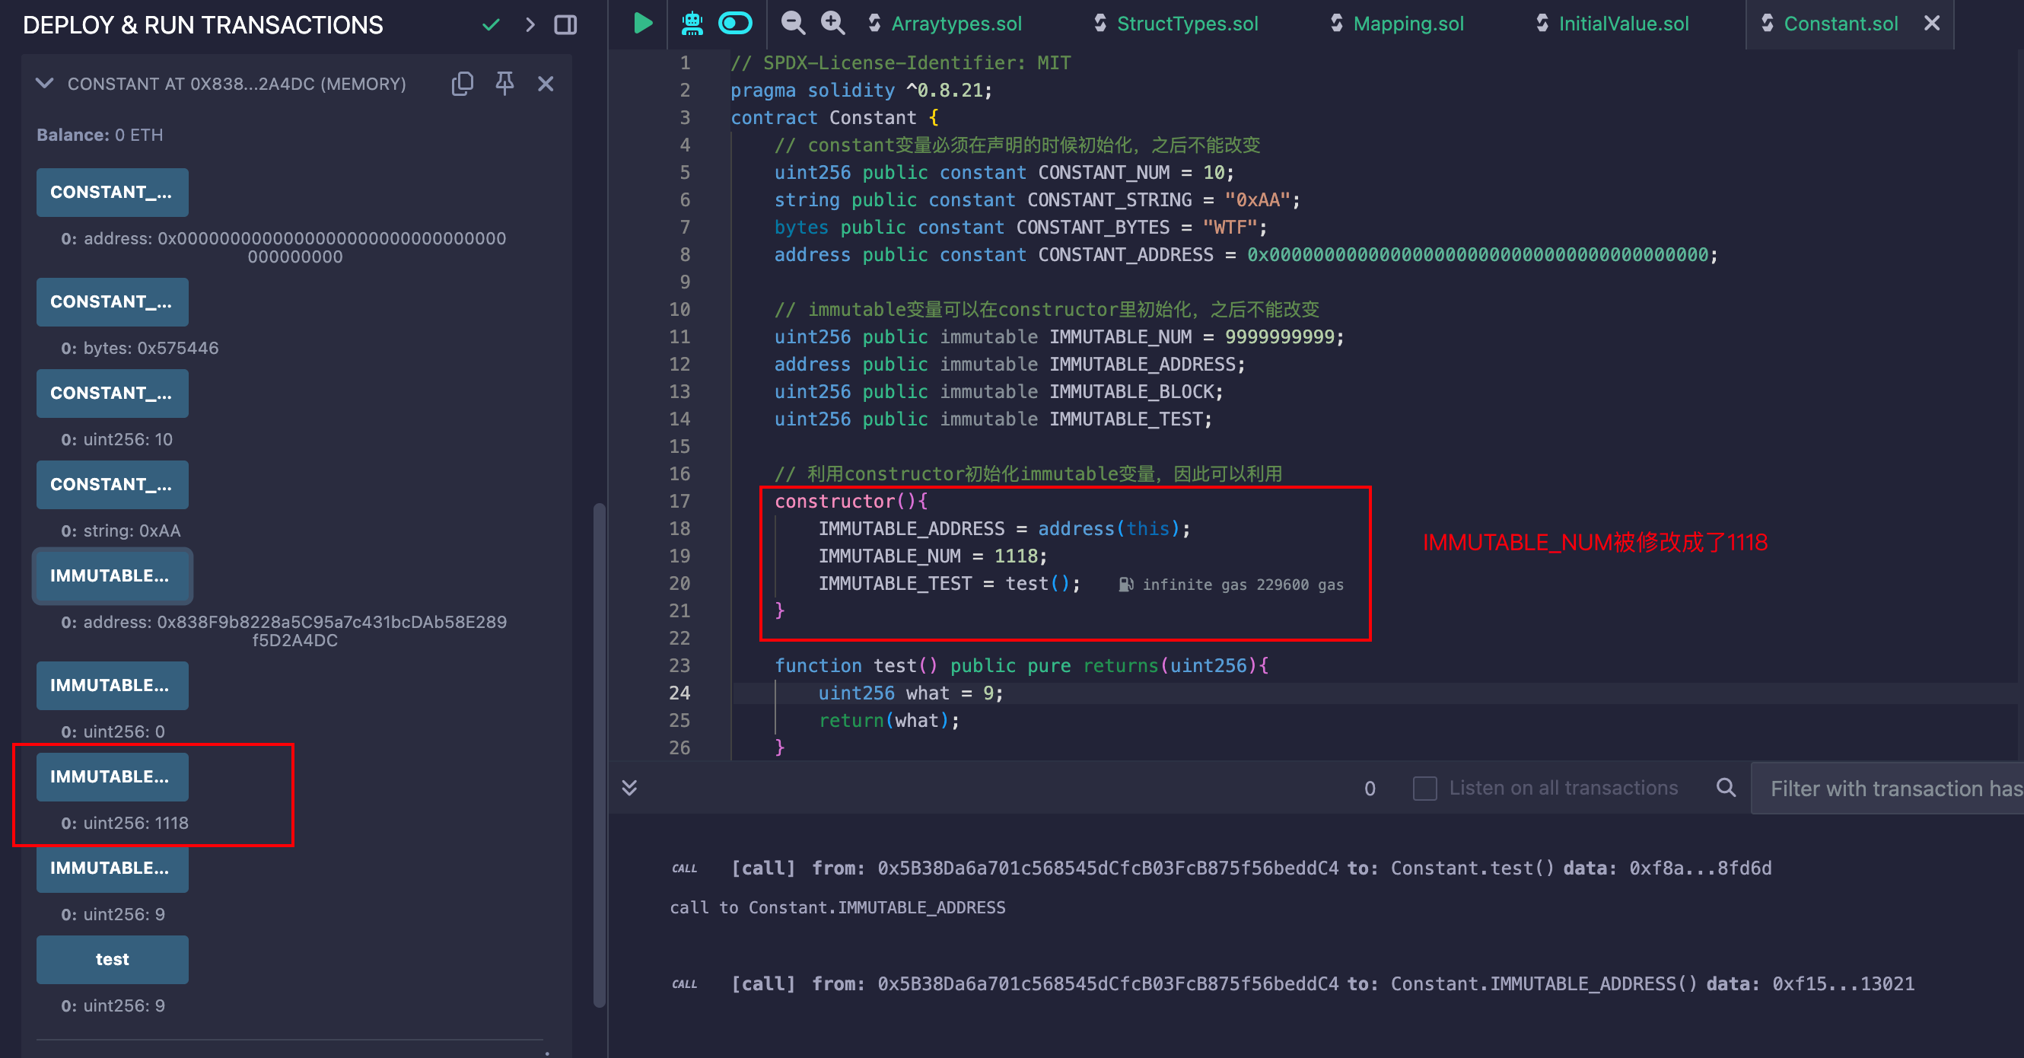The image size is (2024, 1058).
Task: Focus the transaction hash filter field
Action: (x=1887, y=789)
